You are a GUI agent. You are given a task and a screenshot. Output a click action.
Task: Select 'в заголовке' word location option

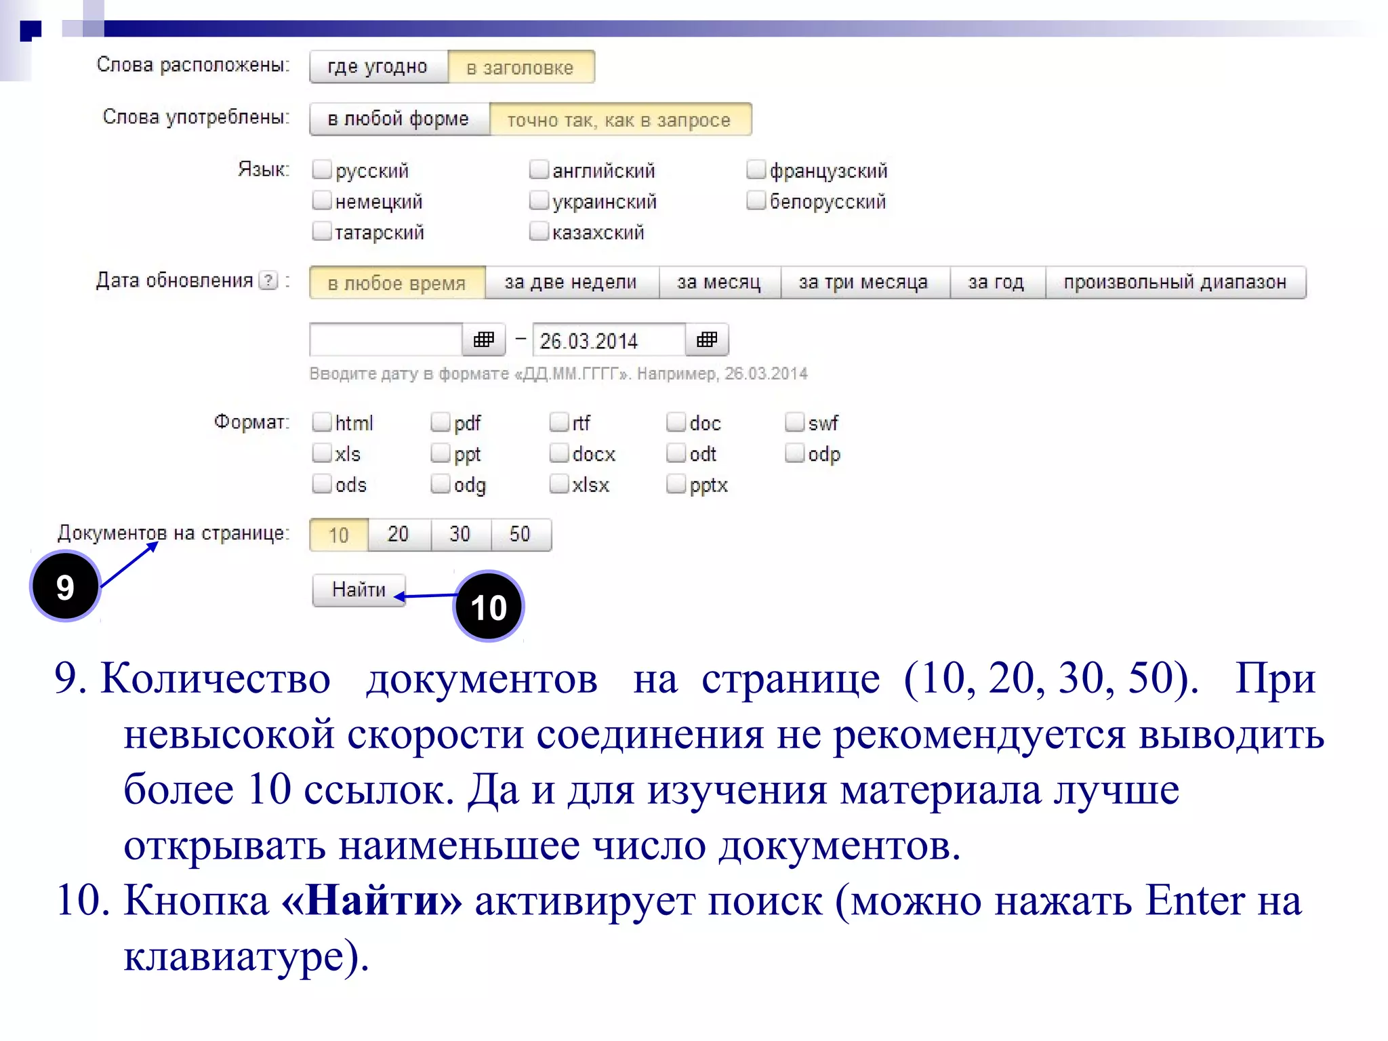(x=520, y=66)
